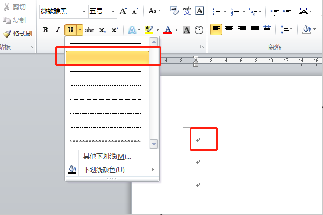Choose the single line underline style
Viewport: 323px width, 215px height.
(x=106, y=43)
